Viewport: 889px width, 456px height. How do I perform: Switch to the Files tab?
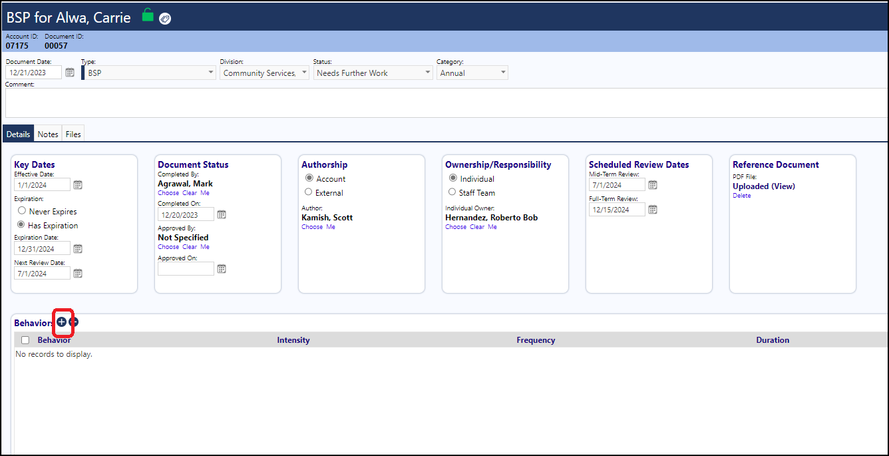coord(73,134)
